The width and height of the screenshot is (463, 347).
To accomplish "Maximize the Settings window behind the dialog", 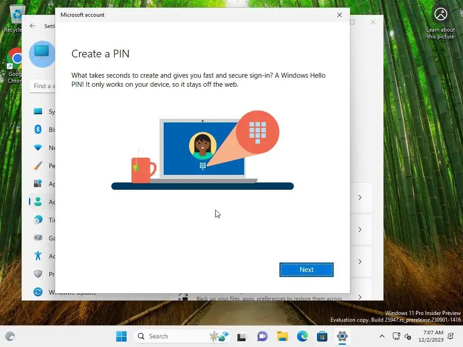I will (352, 22).
